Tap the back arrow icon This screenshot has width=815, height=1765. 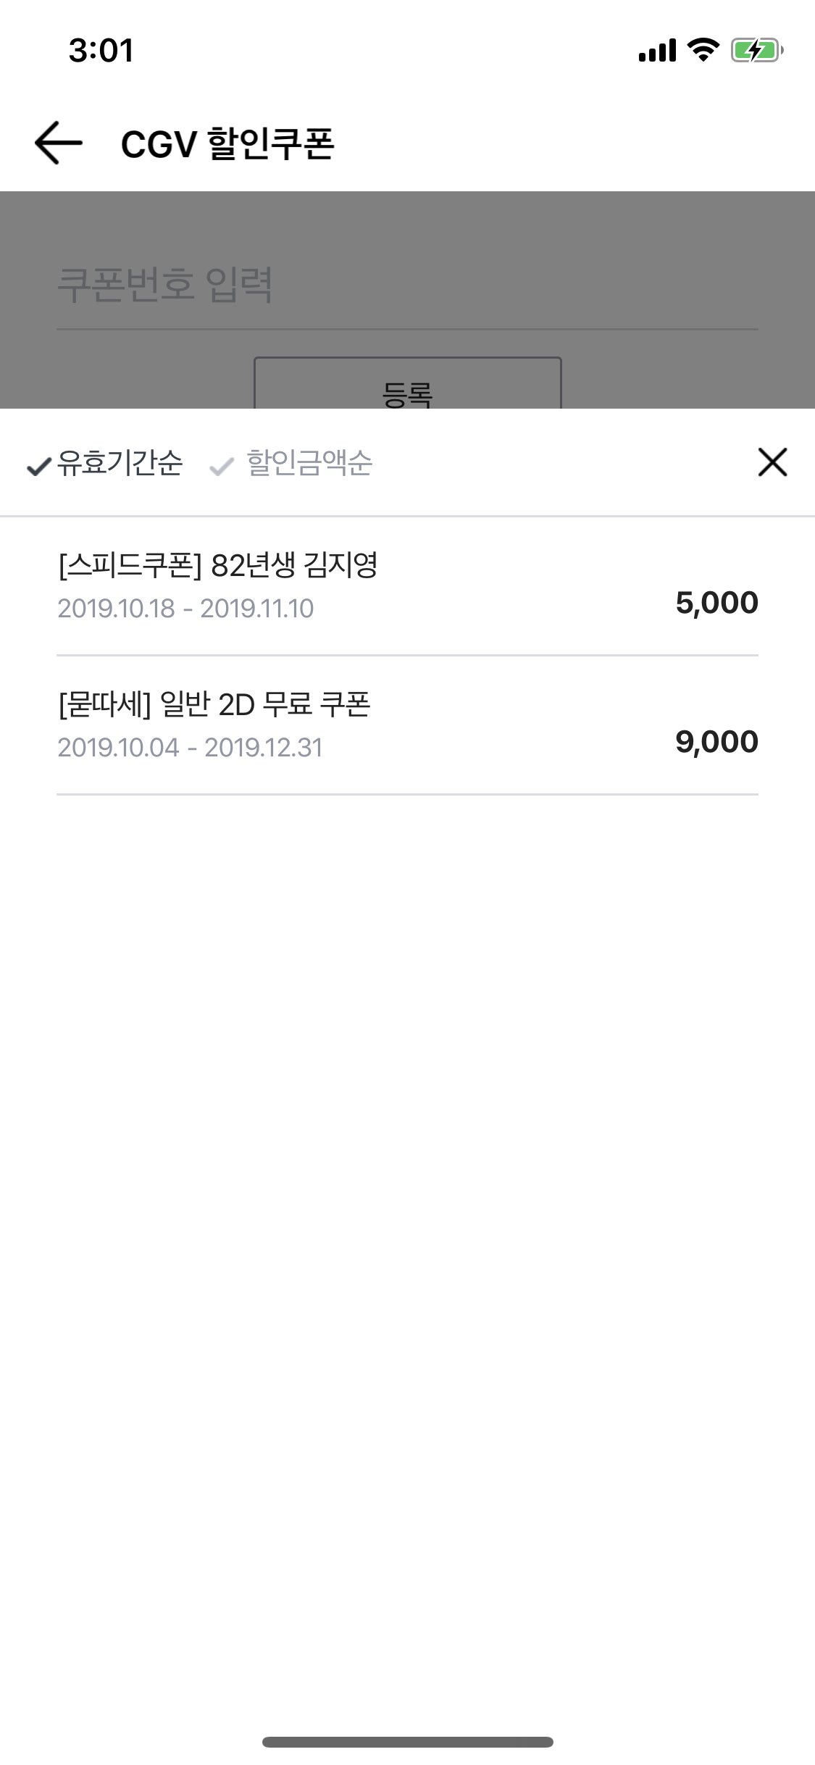(x=58, y=143)
